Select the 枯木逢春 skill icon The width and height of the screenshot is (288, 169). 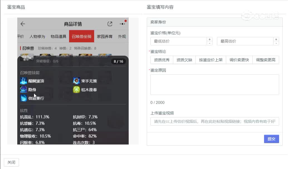tap(76, 90)
